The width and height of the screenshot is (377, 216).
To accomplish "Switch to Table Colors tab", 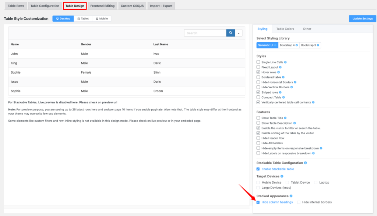I will 285,29.
